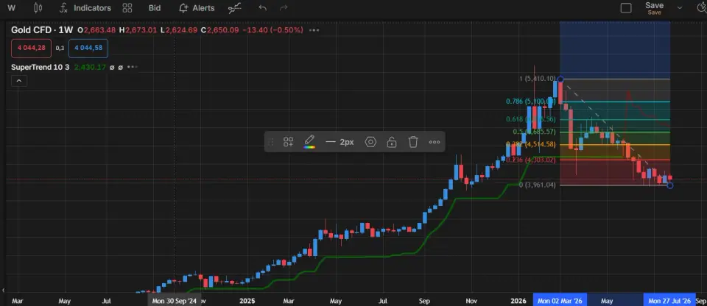Change the W weekly timeframe selector
This screenshot has width=707, height=306.
coord(11,7)
